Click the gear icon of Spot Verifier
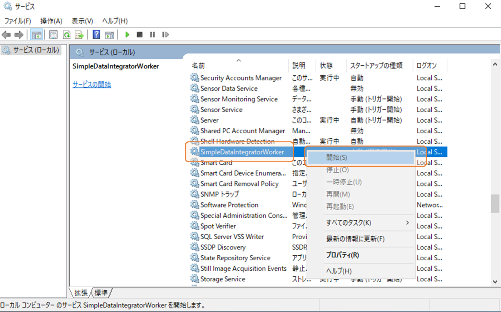 coord(194,226)
